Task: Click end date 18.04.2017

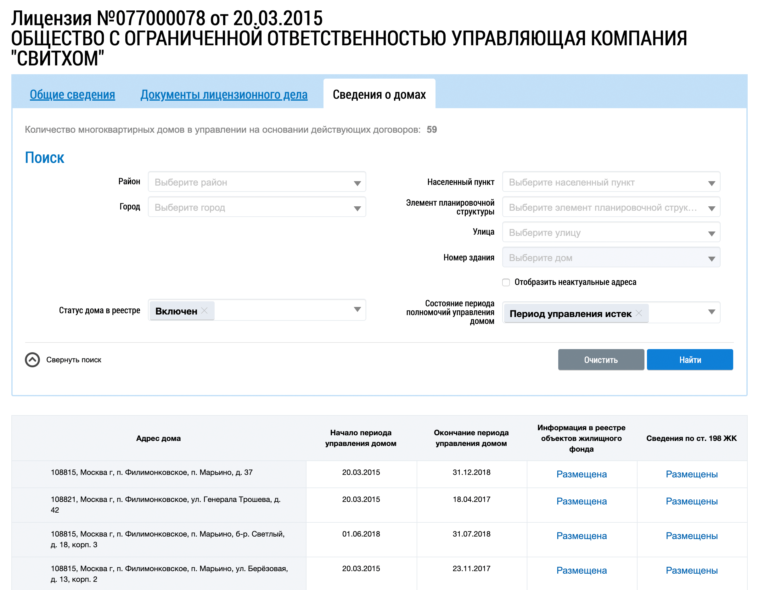Action: [471, 499]
